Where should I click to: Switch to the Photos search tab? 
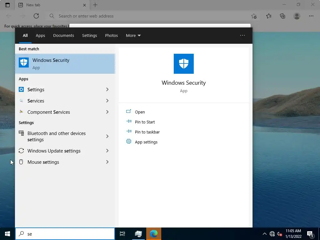tap(112, 36)
